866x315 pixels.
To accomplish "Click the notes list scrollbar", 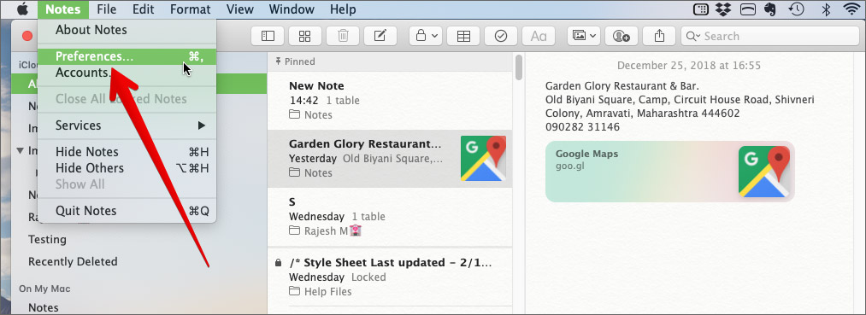I will 519,67.
